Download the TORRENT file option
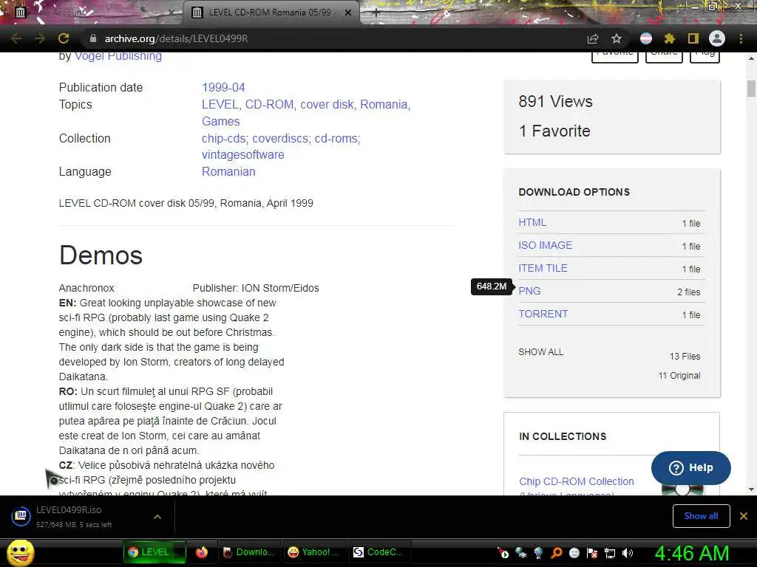Viewport: 757px width, 567px height. click(x=543, y=314)
